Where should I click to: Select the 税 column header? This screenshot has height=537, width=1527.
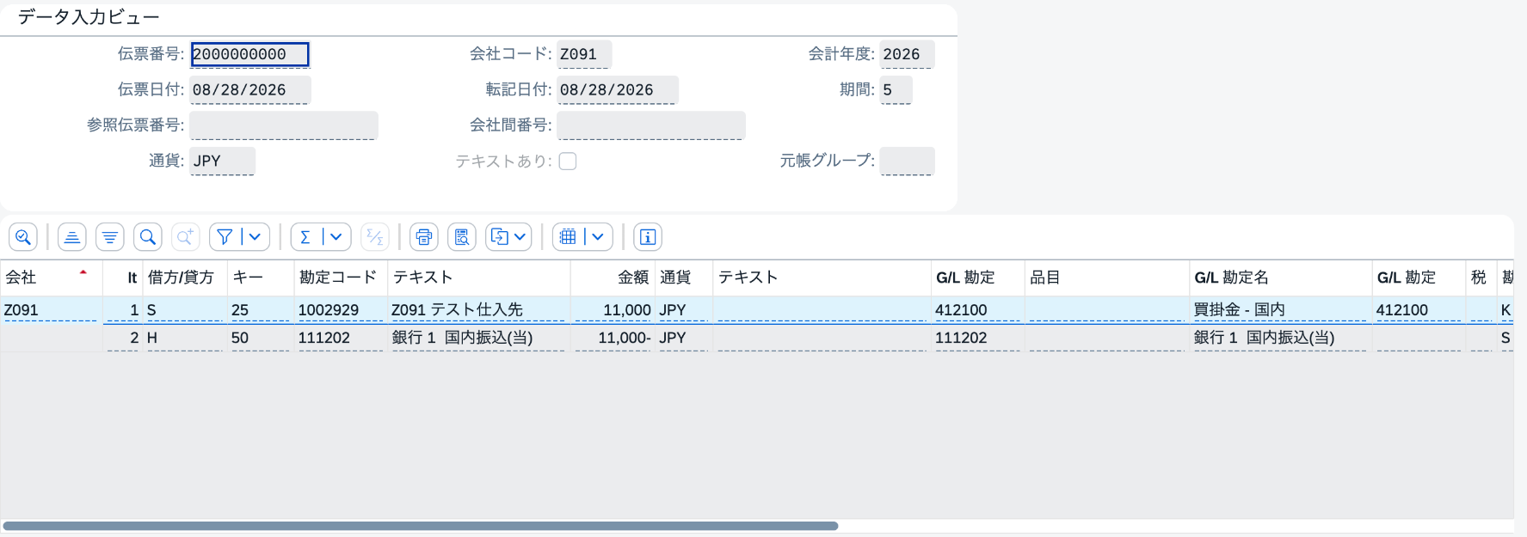[x=1481, y=278]
